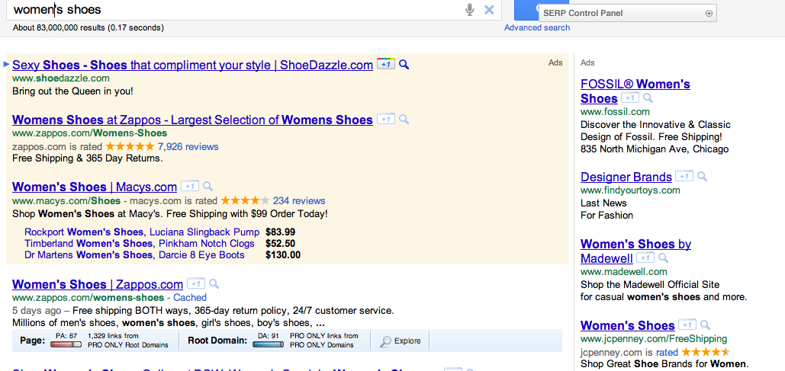785x371 pixels.
Task: Click +1 button beside organic Zappos.com result
Action: coord(196,283)
